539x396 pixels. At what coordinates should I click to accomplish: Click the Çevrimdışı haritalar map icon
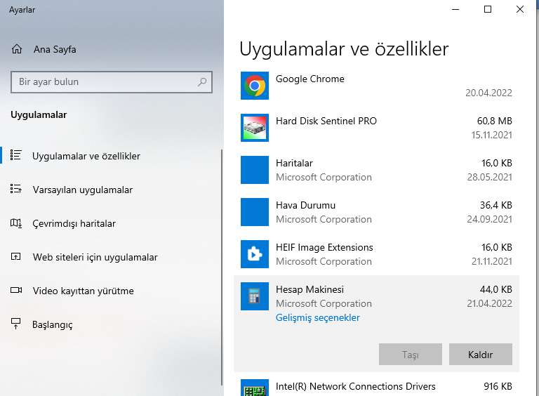click(16, 223)
